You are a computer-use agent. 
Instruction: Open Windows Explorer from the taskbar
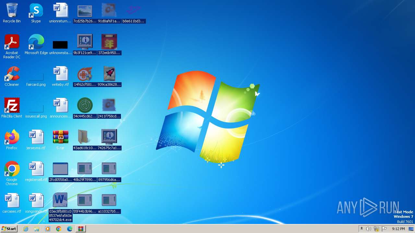coord(37,229)
